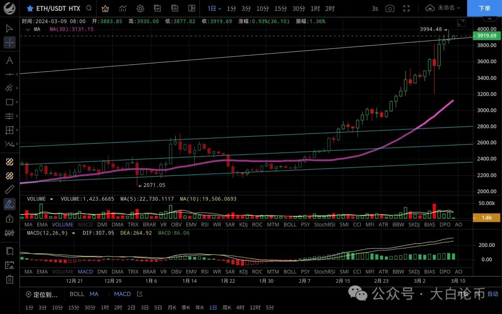This screenshot has height=314, width=502.
Task: Click the search icon beside ETH/USDT HTX
Action: [89, 8]
